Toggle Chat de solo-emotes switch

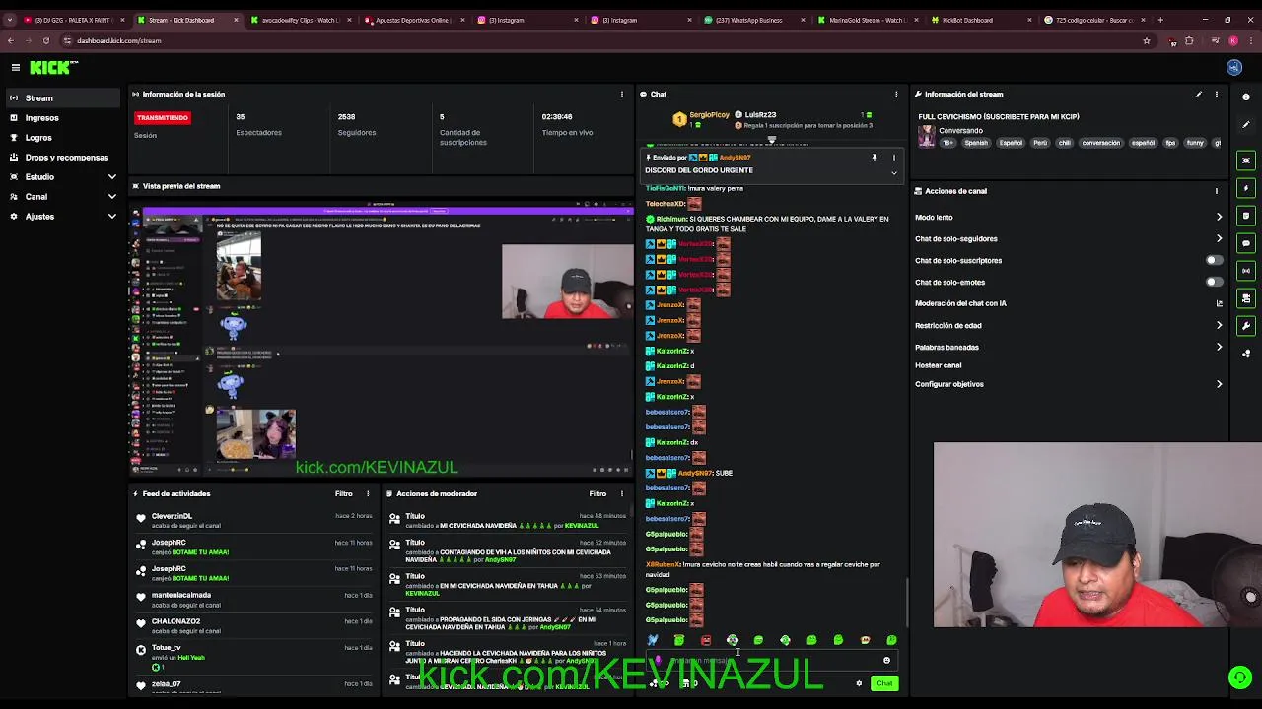pyautogui.click(x=1215, y=282)
